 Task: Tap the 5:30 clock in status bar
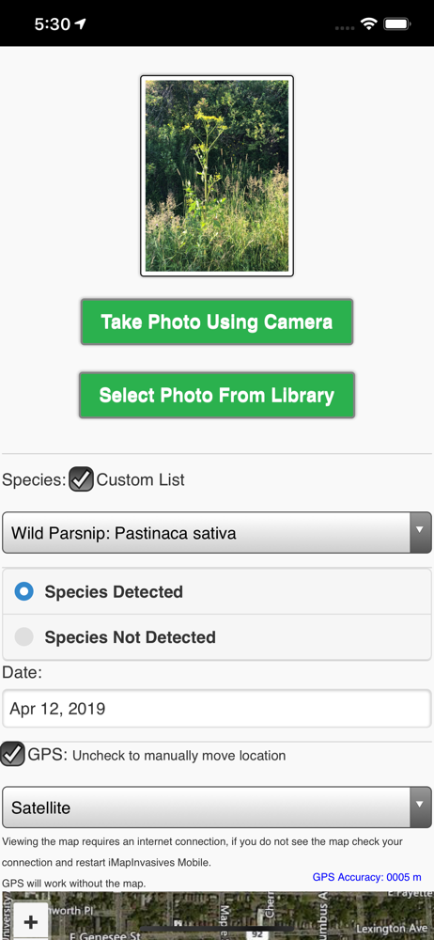coord(53,24)
